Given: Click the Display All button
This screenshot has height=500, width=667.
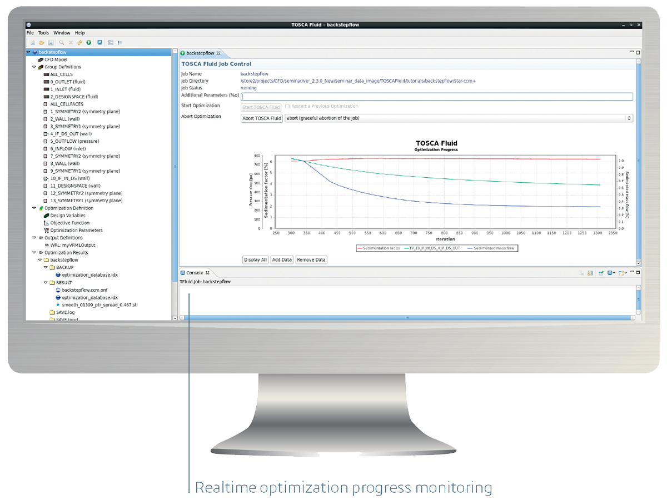Looking at the screenshot, I should [255, 259].
